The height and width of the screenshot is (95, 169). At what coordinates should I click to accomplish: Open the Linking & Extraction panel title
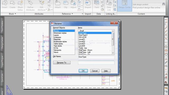click(x=111, y=14)
